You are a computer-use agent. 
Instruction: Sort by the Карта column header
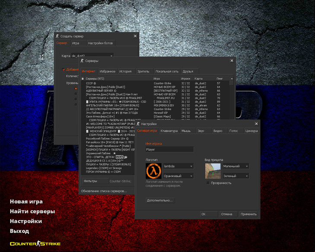[204, 79]
